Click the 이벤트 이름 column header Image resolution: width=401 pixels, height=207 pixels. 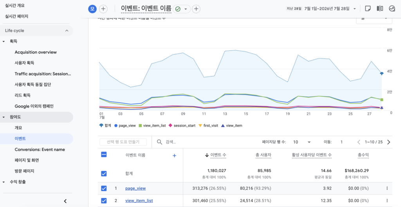click(136, 155)
